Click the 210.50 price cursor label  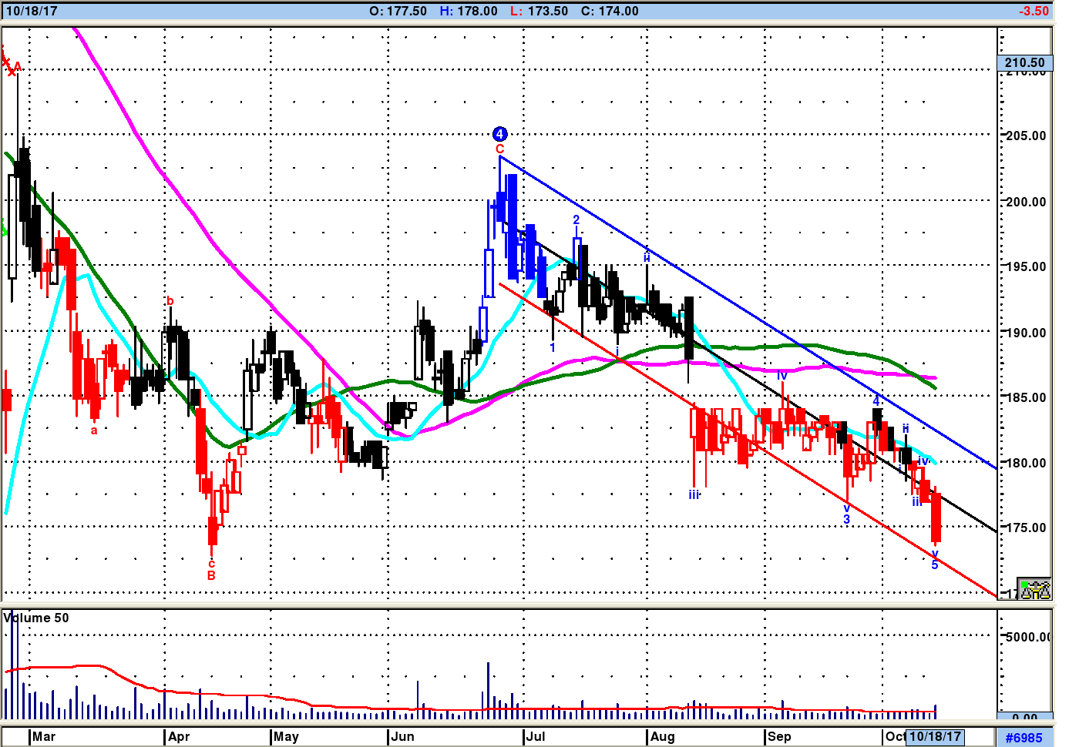1025,63
